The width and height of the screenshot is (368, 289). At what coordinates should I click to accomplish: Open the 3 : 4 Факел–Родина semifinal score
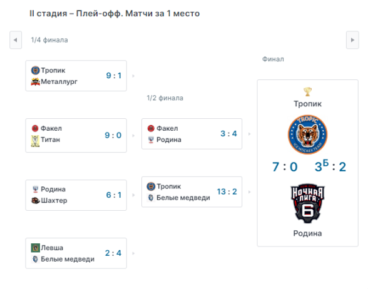click(x=228, y=134)
